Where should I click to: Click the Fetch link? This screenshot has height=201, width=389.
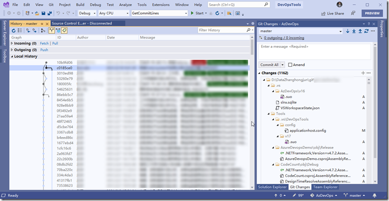click(x=44, y=43)
